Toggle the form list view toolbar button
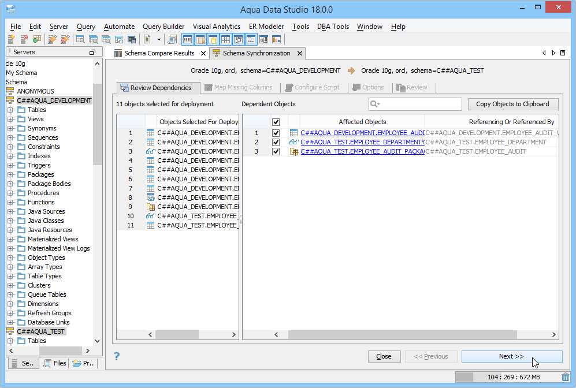Image resolution: width=576 pixels, height=388 pixels. pyautogui.click(x=251, y=39)
